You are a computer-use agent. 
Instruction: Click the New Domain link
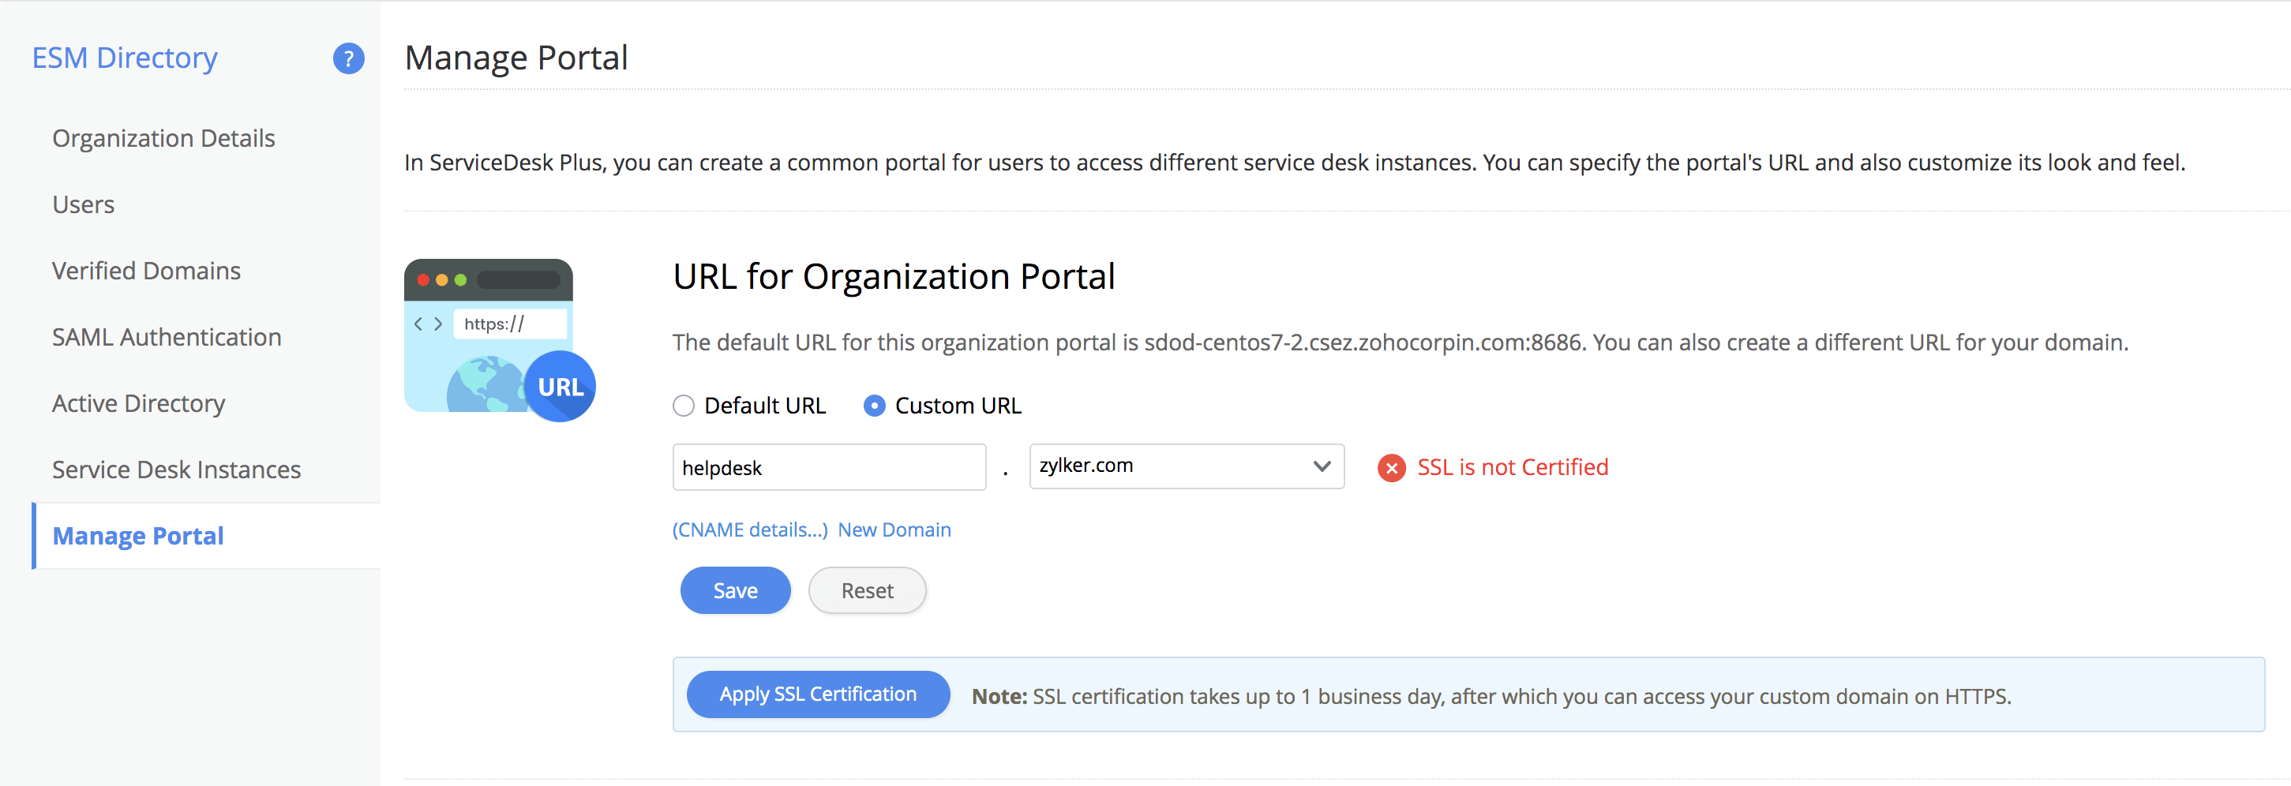click(x=894, y=530)
